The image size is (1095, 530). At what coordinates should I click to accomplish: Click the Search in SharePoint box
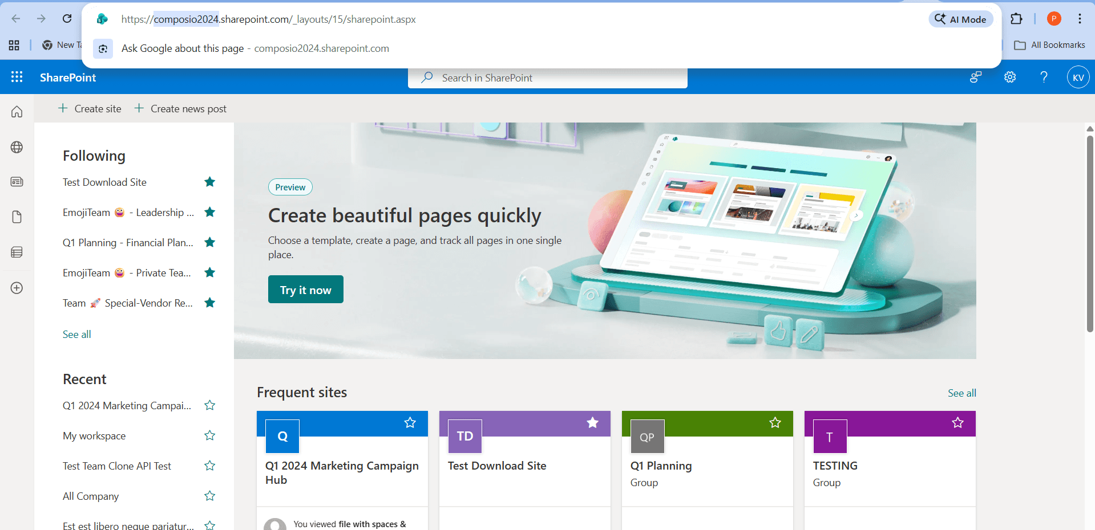point(548,78)
